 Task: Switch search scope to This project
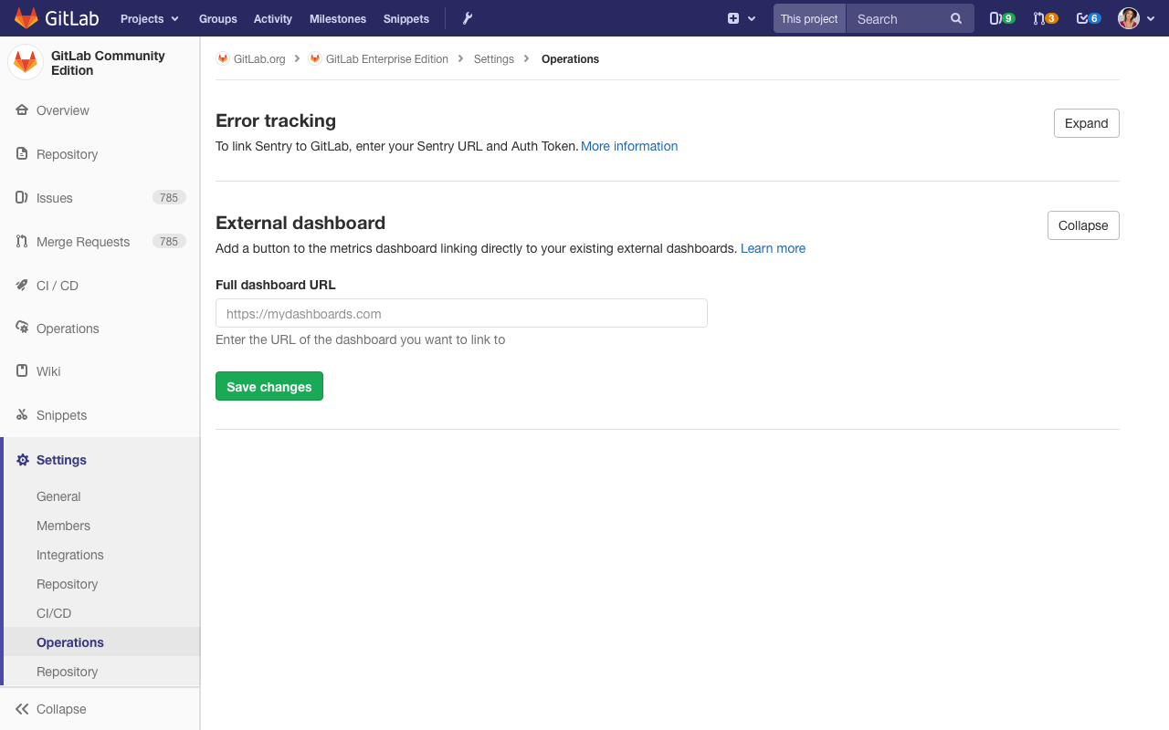click(808, 17)
